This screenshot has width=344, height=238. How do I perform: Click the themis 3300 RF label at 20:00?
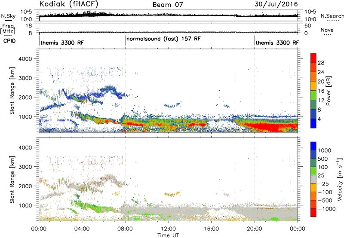277,43
